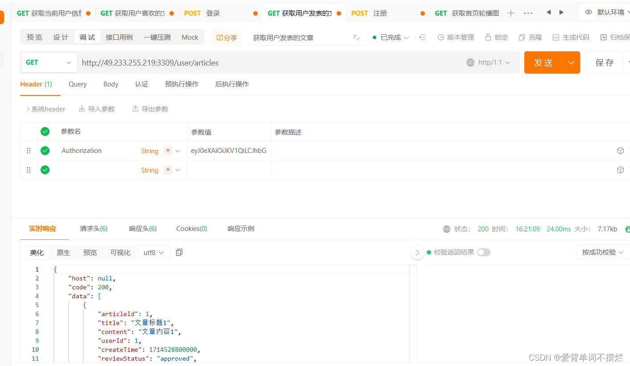Click the 保存 save button
Viewport: 630px width, 366px height.
(605, 62)
